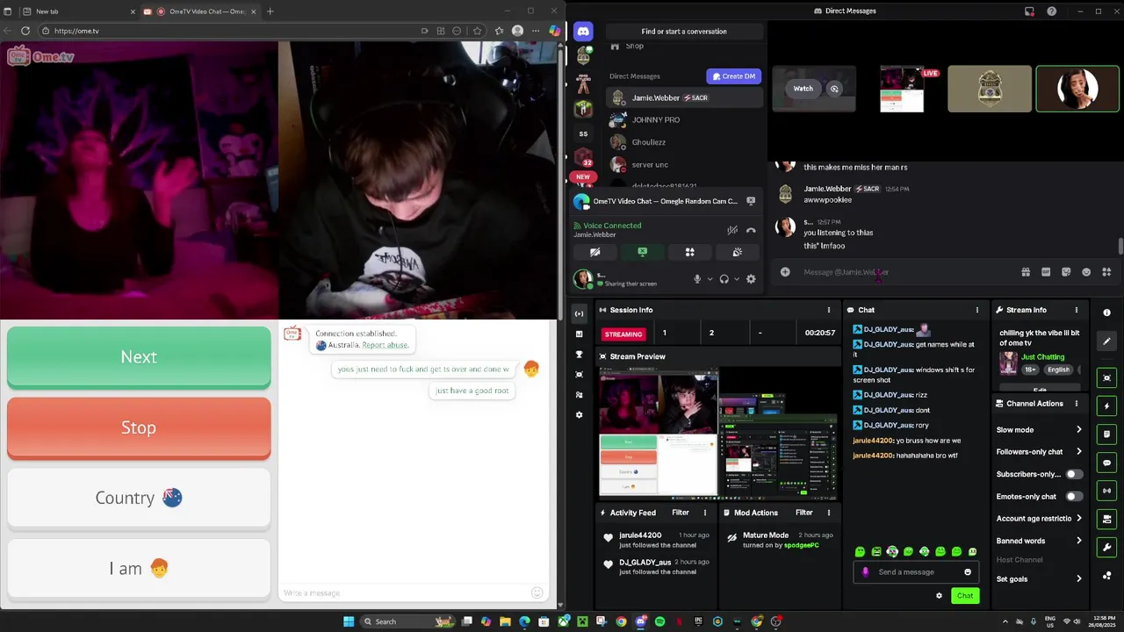Open analytics chart icon in dashboard sidebar
The height and width of the screenshot is (632, 1124).
click(579, 334)
